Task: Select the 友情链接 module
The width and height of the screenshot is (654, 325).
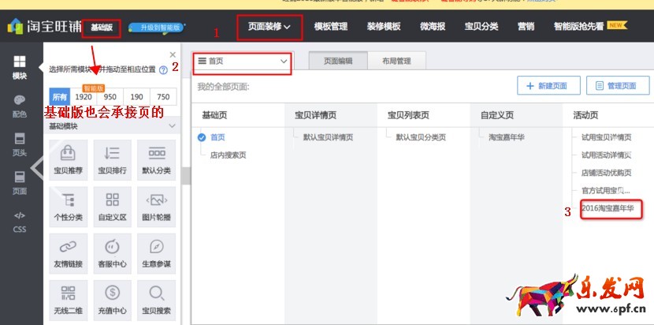Action: [69, 253]
